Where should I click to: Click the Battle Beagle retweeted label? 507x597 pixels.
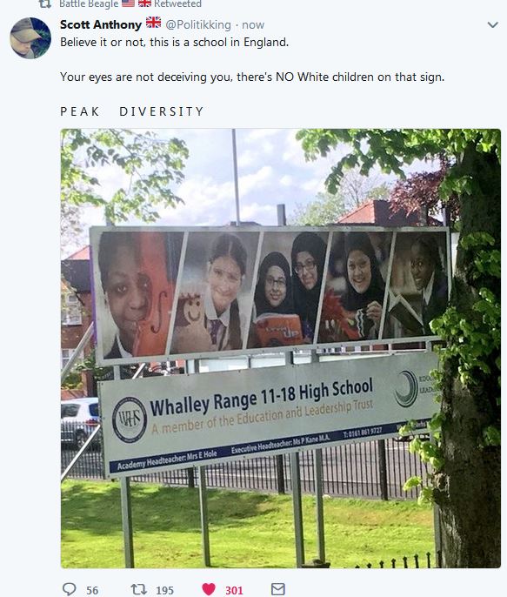pyautogui.click(x=130, y=3)
